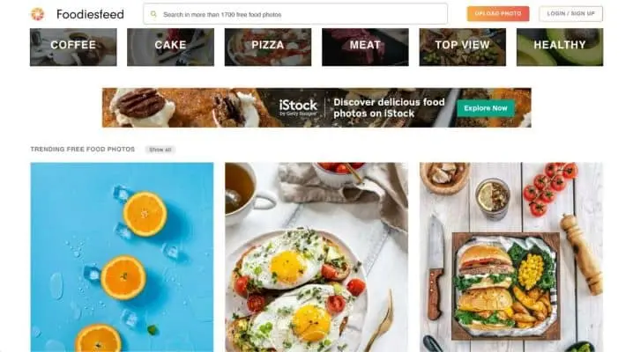Open the burger tray top-view photo
Image resolution: width=633 pixels, height=352 pixels.
click(511, 257)
